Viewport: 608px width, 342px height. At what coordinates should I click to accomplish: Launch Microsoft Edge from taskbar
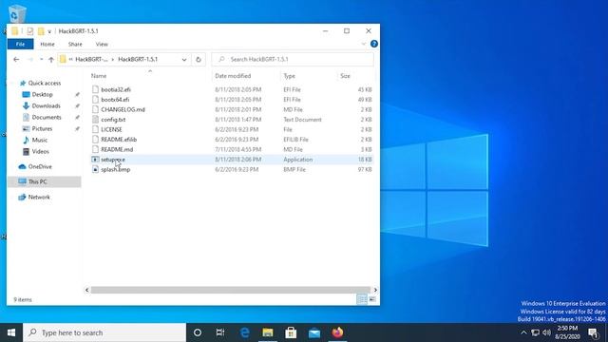pyautogui.click(x=244, y=332)
